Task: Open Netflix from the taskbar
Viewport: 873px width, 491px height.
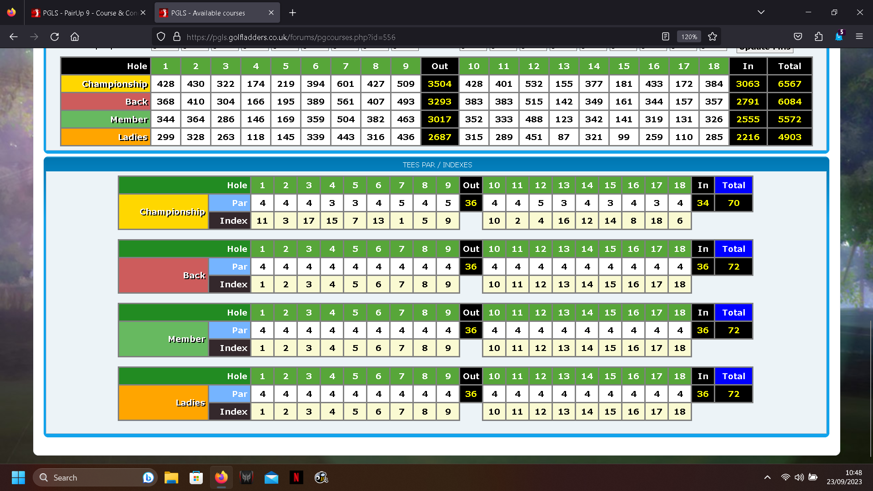Action: pos(296,477)
